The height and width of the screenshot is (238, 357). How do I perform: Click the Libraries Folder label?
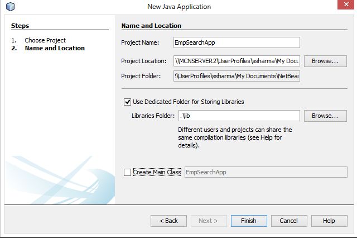tap(153, 116)
